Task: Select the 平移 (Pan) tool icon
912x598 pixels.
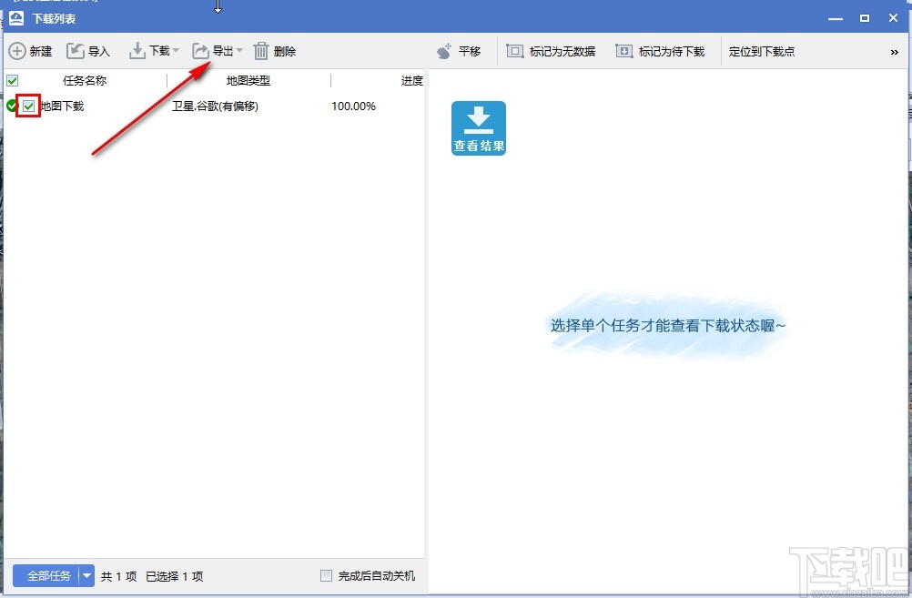Action: (x=445, y=51)
